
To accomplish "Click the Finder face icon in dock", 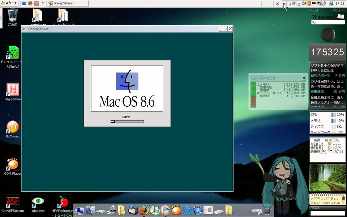I will [90, 210].
